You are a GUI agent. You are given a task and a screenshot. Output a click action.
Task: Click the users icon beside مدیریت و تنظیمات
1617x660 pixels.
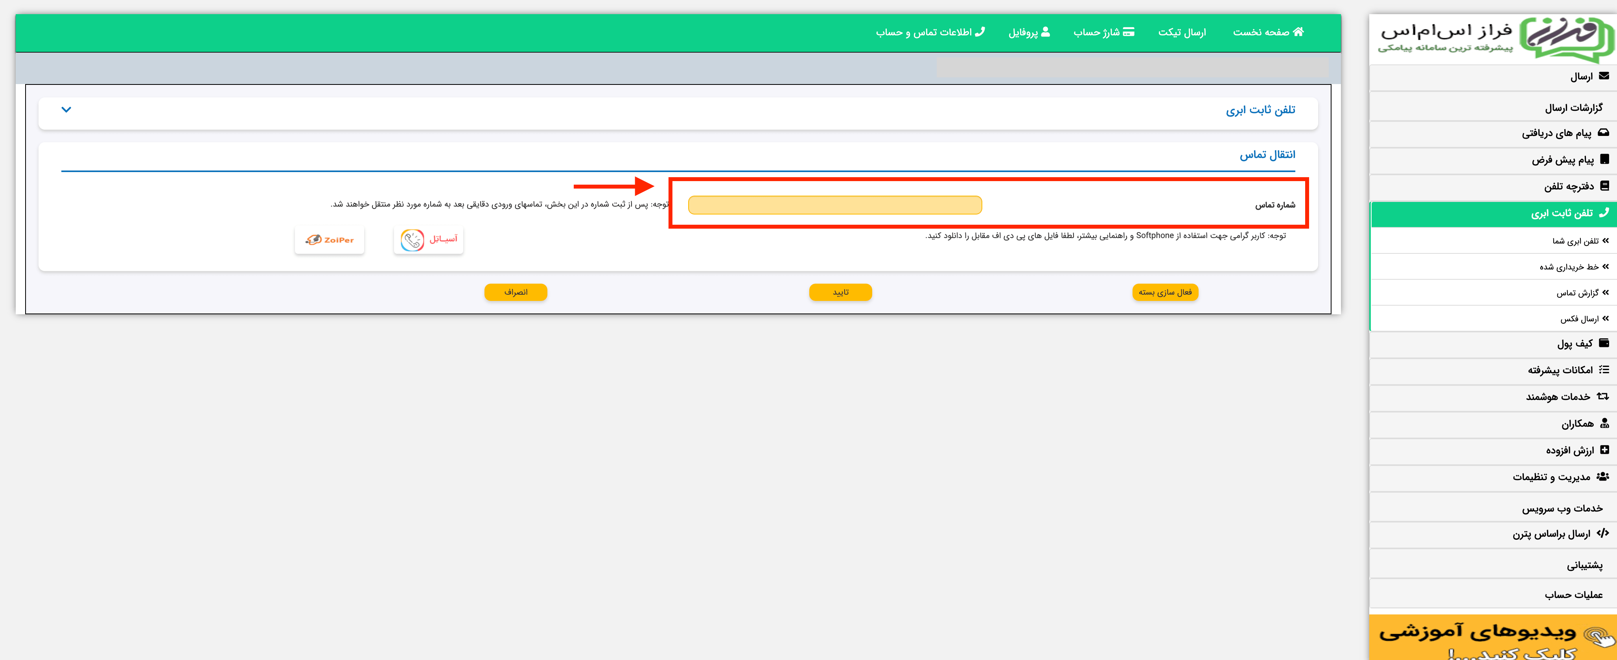1602,477
